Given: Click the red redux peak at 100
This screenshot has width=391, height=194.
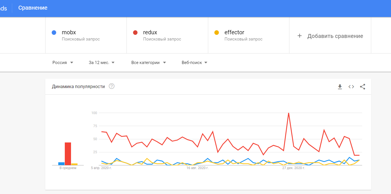Looking at the screenshot, I should click(288, 113).
